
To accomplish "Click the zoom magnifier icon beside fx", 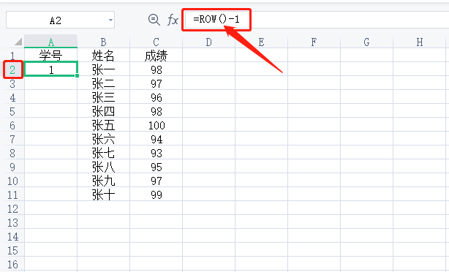I will click(x=154, y=20).
